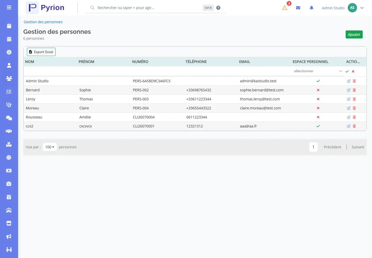
Task: Click the Export Excel button
Action: click(41, 52)
